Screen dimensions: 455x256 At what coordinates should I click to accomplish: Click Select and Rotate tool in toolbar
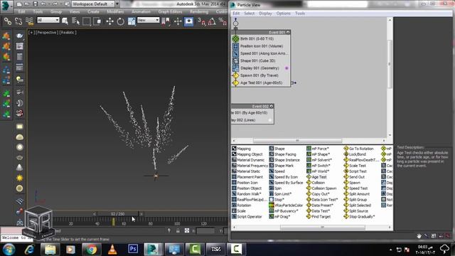(x=120, y=21)
